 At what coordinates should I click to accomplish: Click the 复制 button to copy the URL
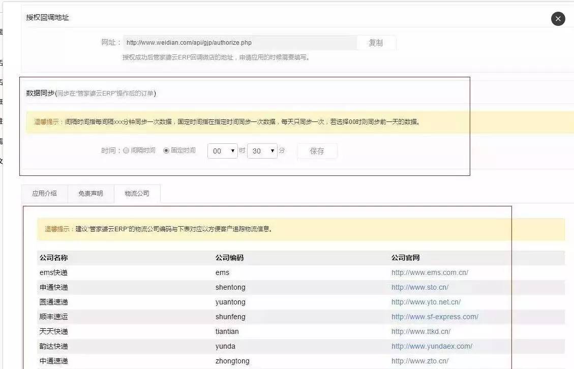pos(376,43)
